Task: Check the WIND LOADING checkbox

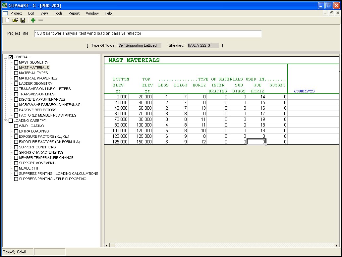Action: point(16,126)
